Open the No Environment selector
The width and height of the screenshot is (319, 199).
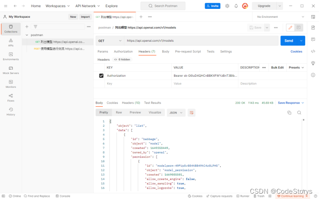pos(280,17)
